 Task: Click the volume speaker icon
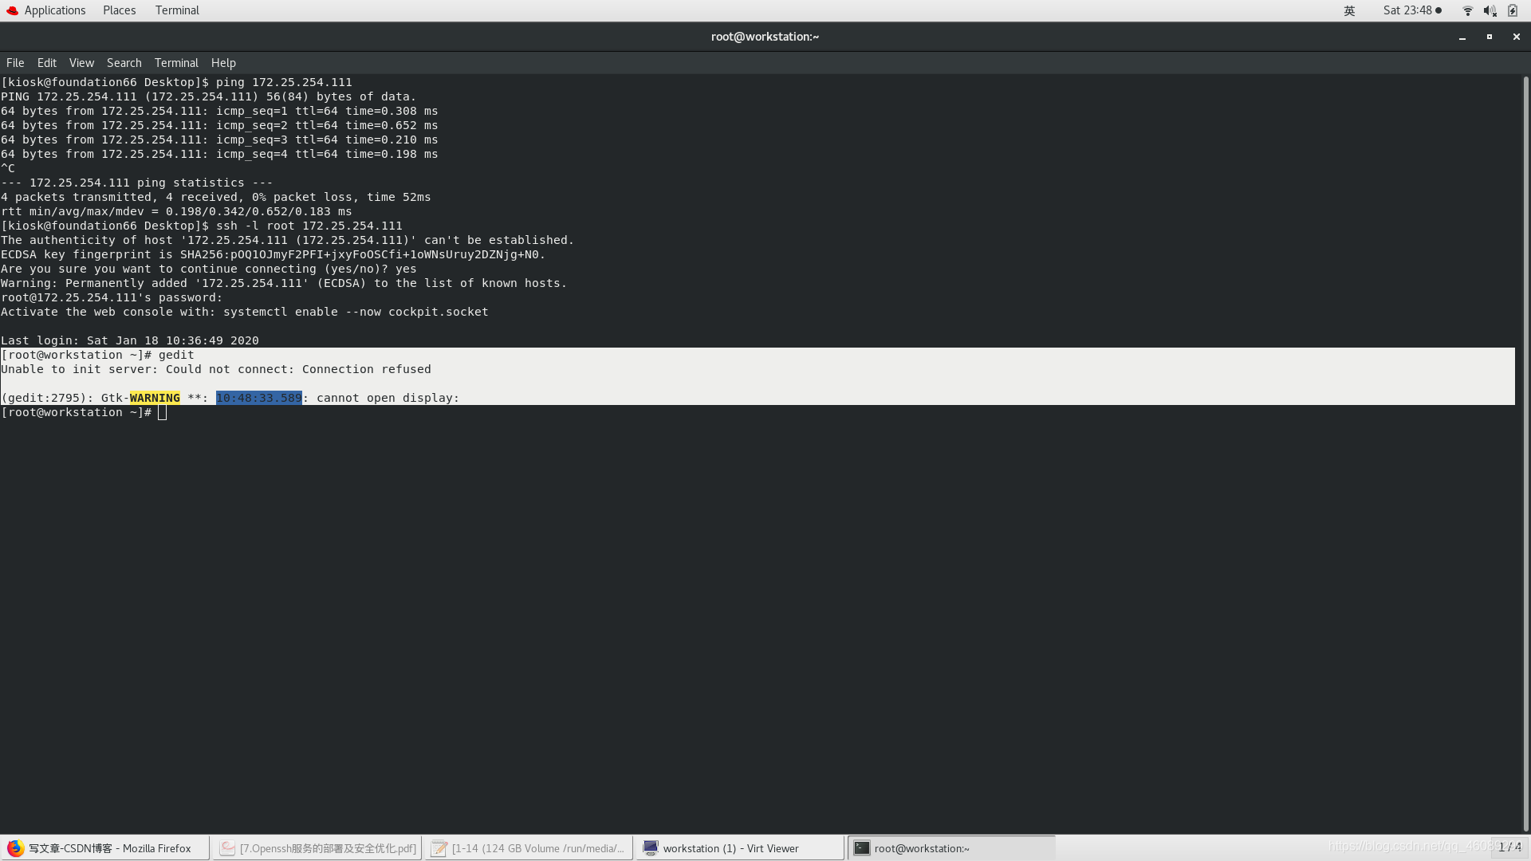1490,10
